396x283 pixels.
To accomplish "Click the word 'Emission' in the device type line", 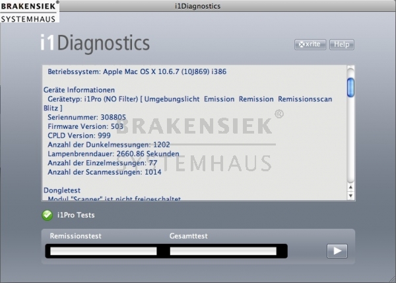I will click(x=219, y=99).
